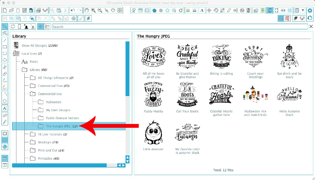Switch library to list view
This screenshot has width=315, height=180.
[47, 27]
